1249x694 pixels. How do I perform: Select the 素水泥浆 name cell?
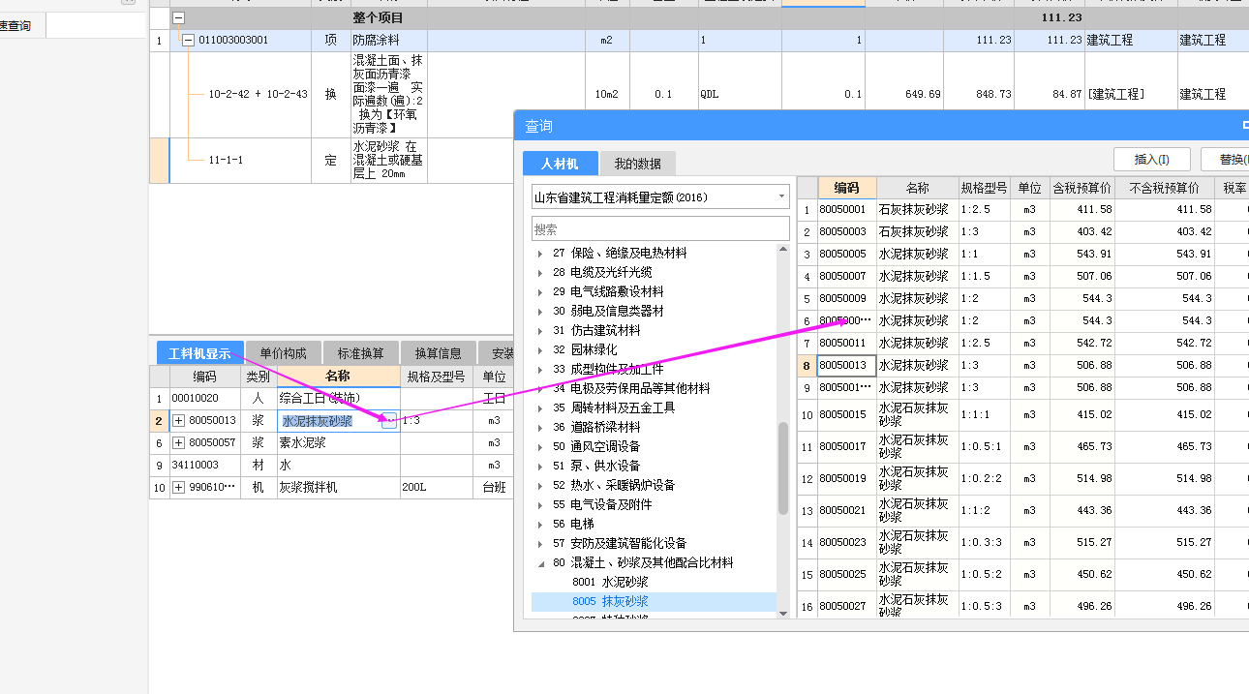tap(338, 443)
